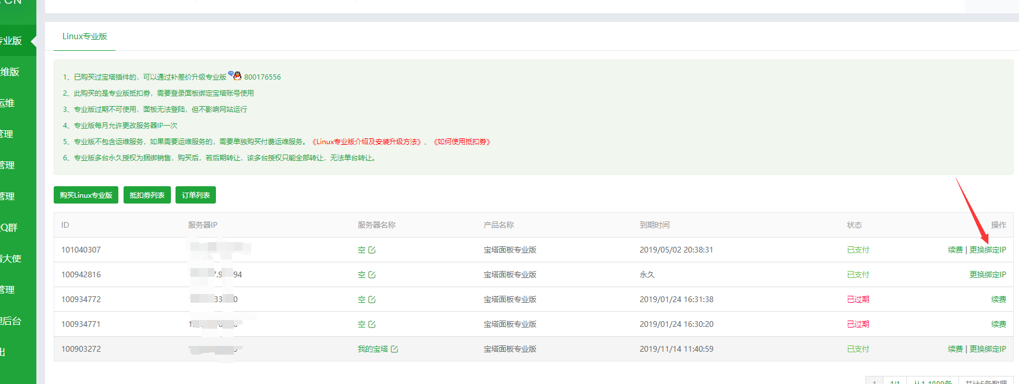
Task: Open the Q群 sidebar menu item
Action: coord(9,228)
